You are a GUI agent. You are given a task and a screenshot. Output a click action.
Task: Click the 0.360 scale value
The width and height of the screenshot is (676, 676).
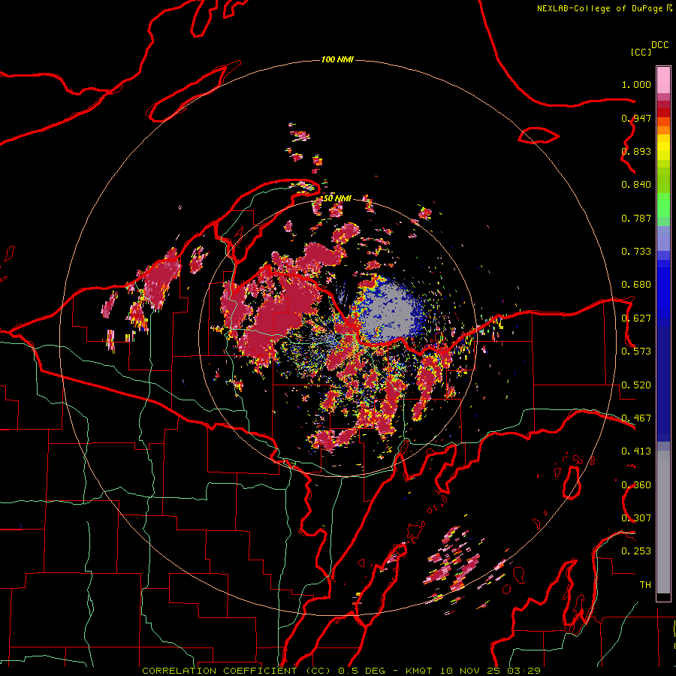(x=636, y=485)
